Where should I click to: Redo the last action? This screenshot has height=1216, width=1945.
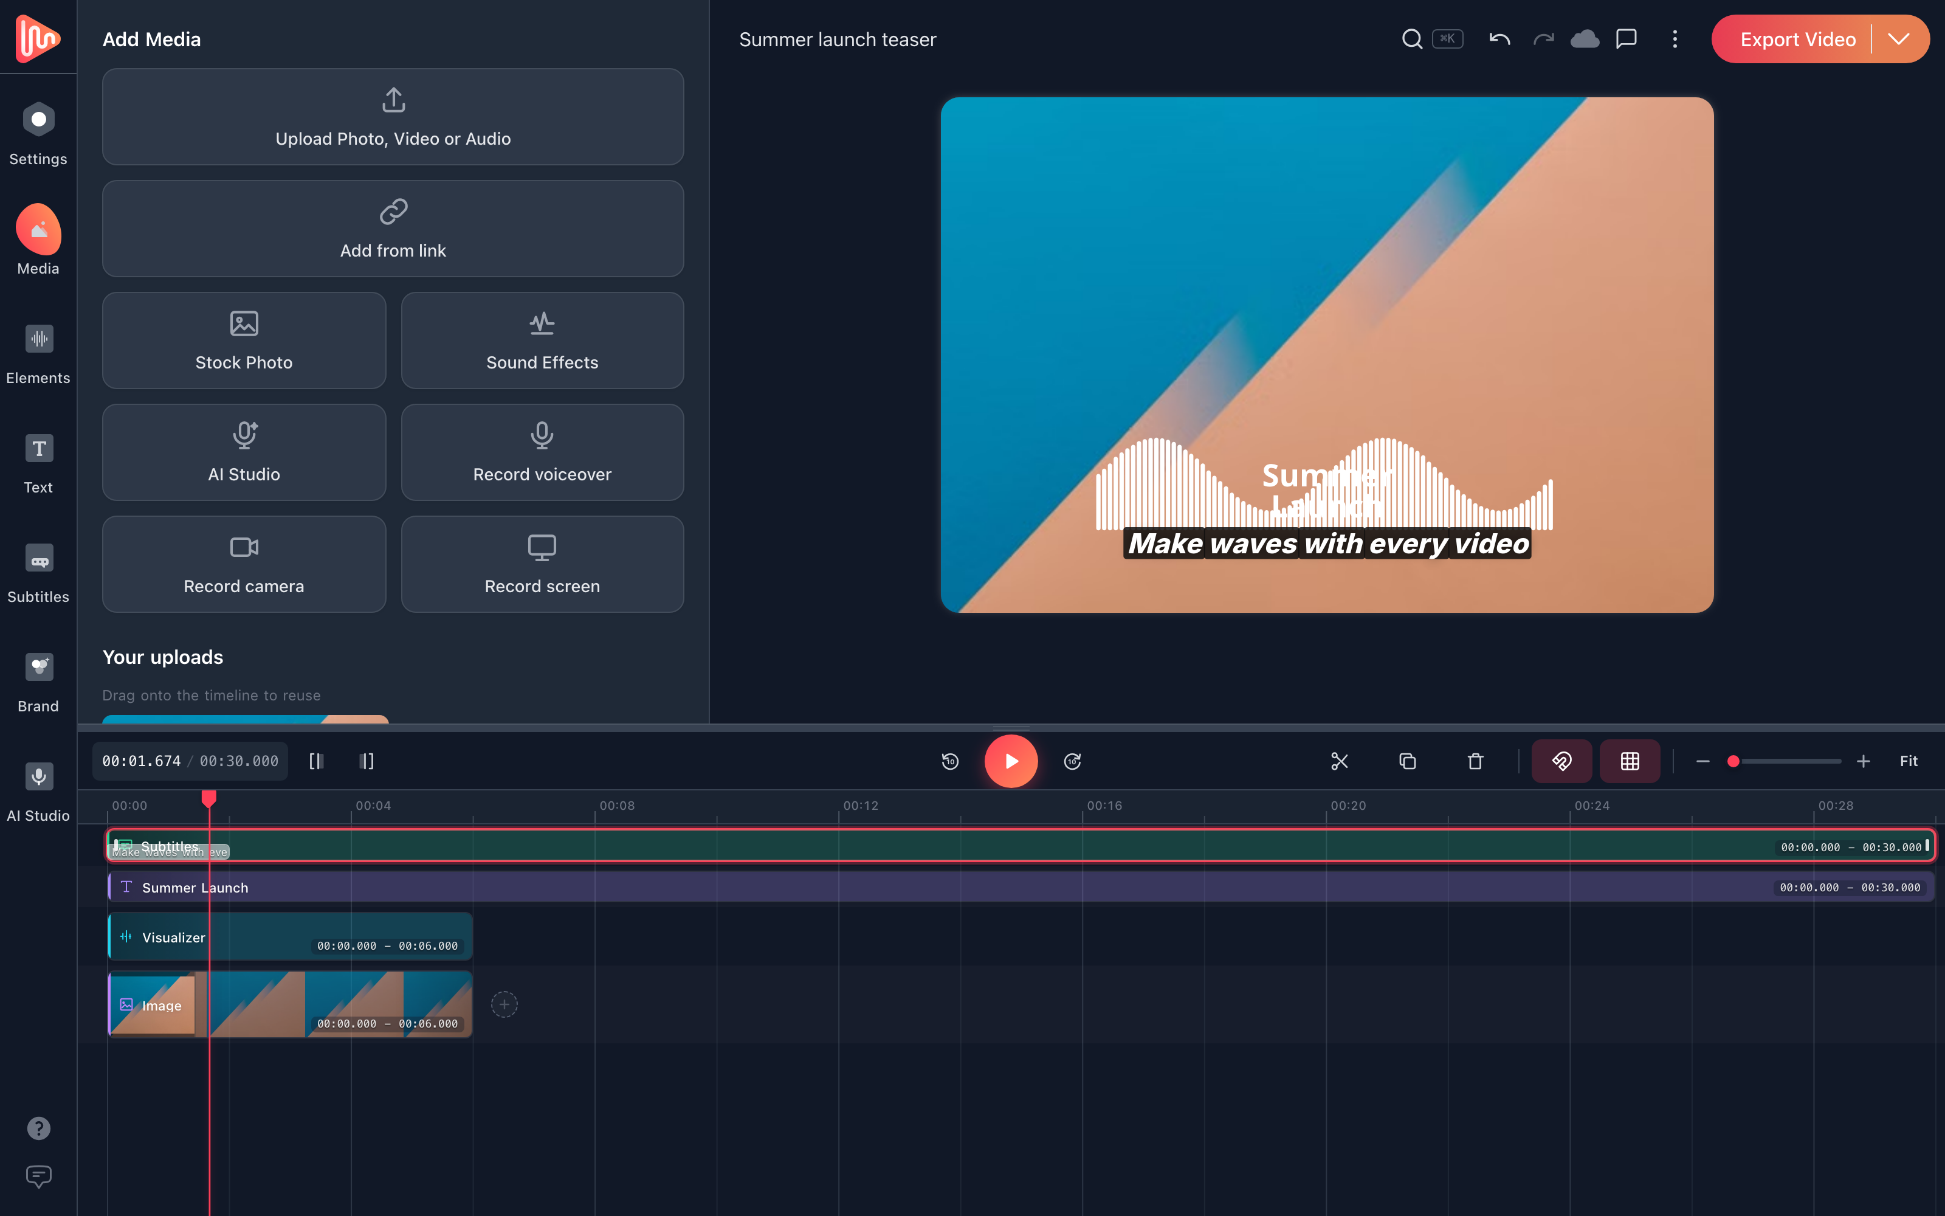(x=1543, y=38)
